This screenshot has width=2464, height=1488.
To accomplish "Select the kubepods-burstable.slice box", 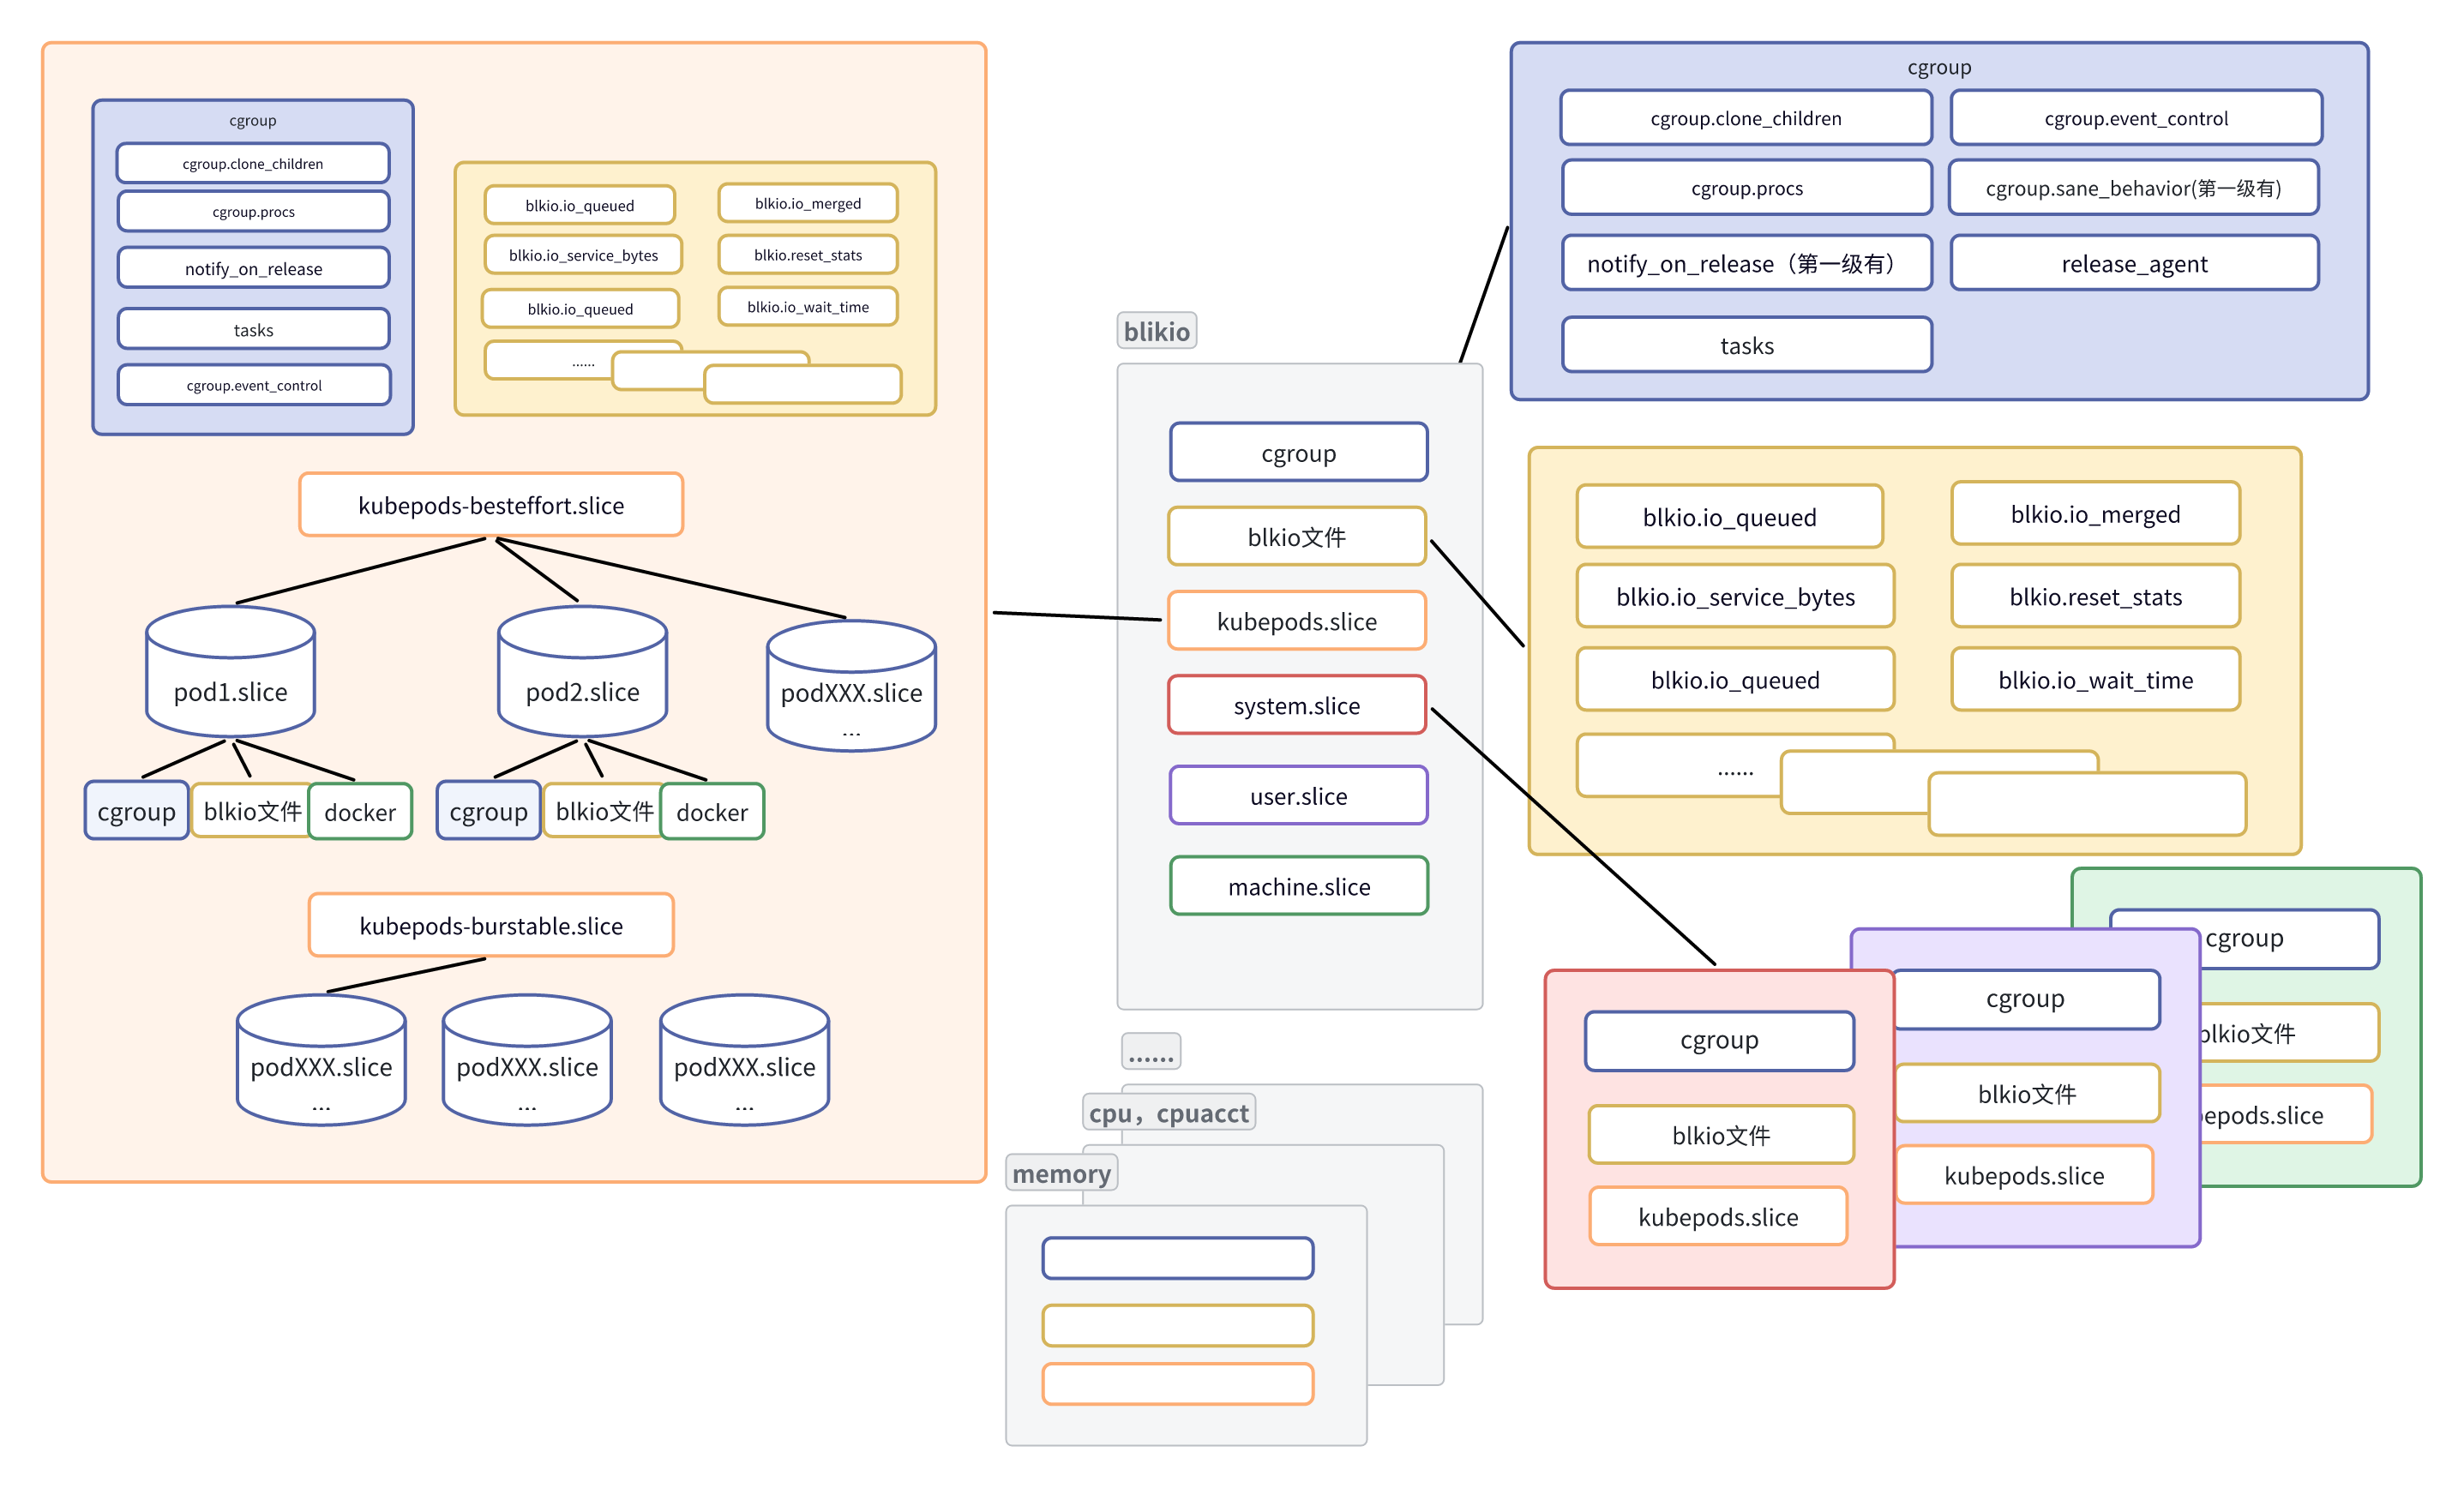I will 491,925.
